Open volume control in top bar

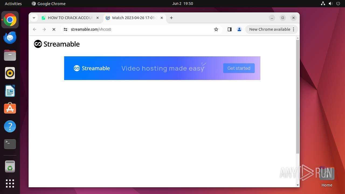pos(331,4)
